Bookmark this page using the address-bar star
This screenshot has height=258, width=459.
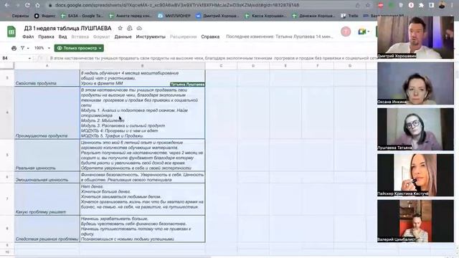(x=368, y=5)
